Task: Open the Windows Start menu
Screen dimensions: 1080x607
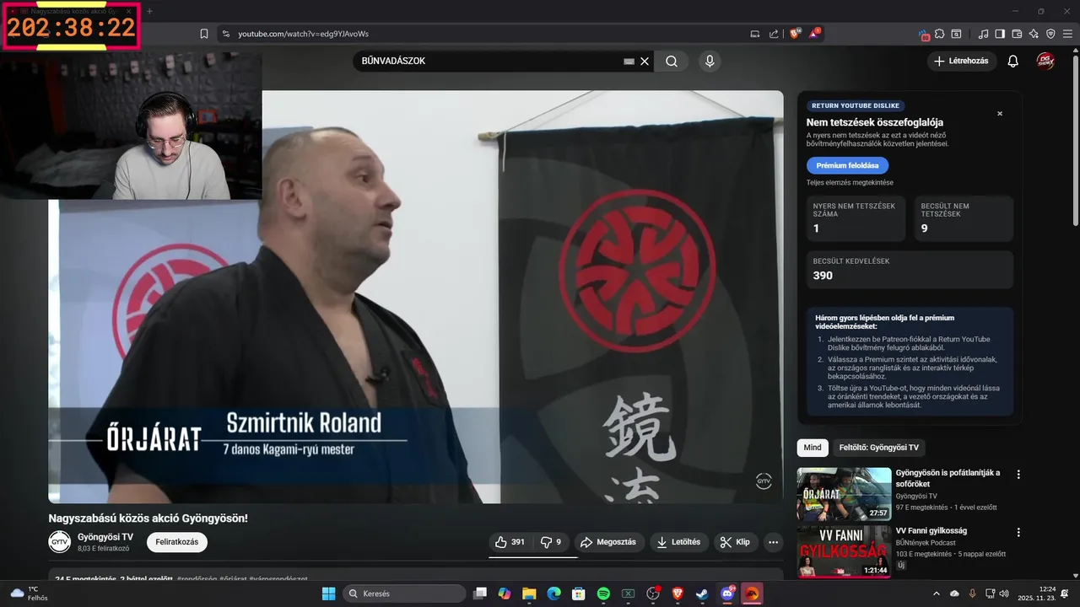Action: (328, 594)
